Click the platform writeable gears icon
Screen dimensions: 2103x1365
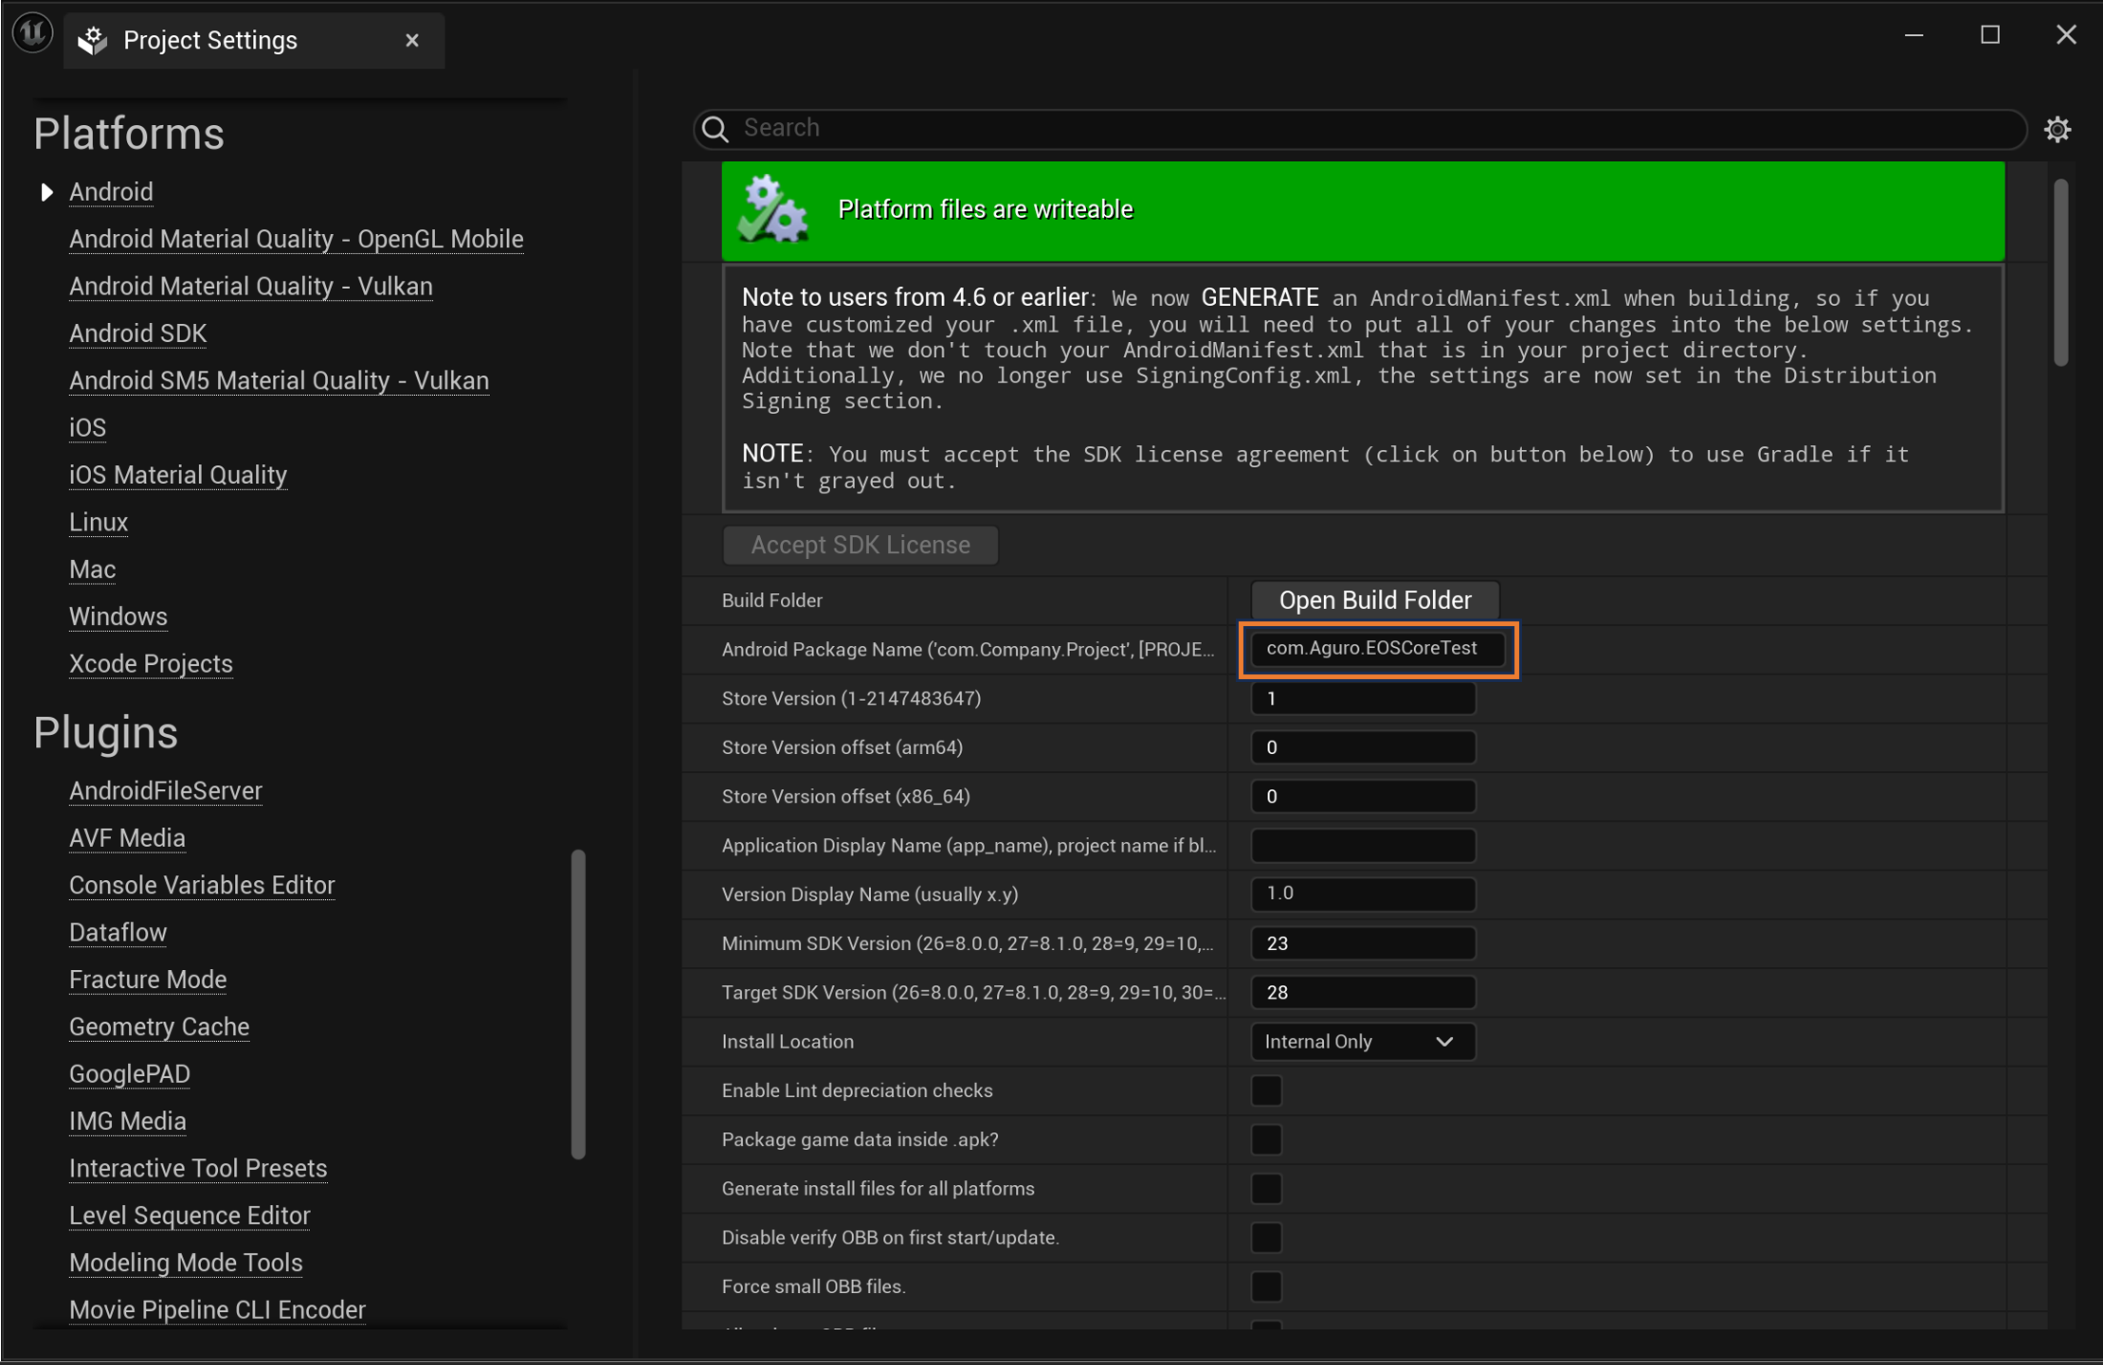[x=773, y=210]
